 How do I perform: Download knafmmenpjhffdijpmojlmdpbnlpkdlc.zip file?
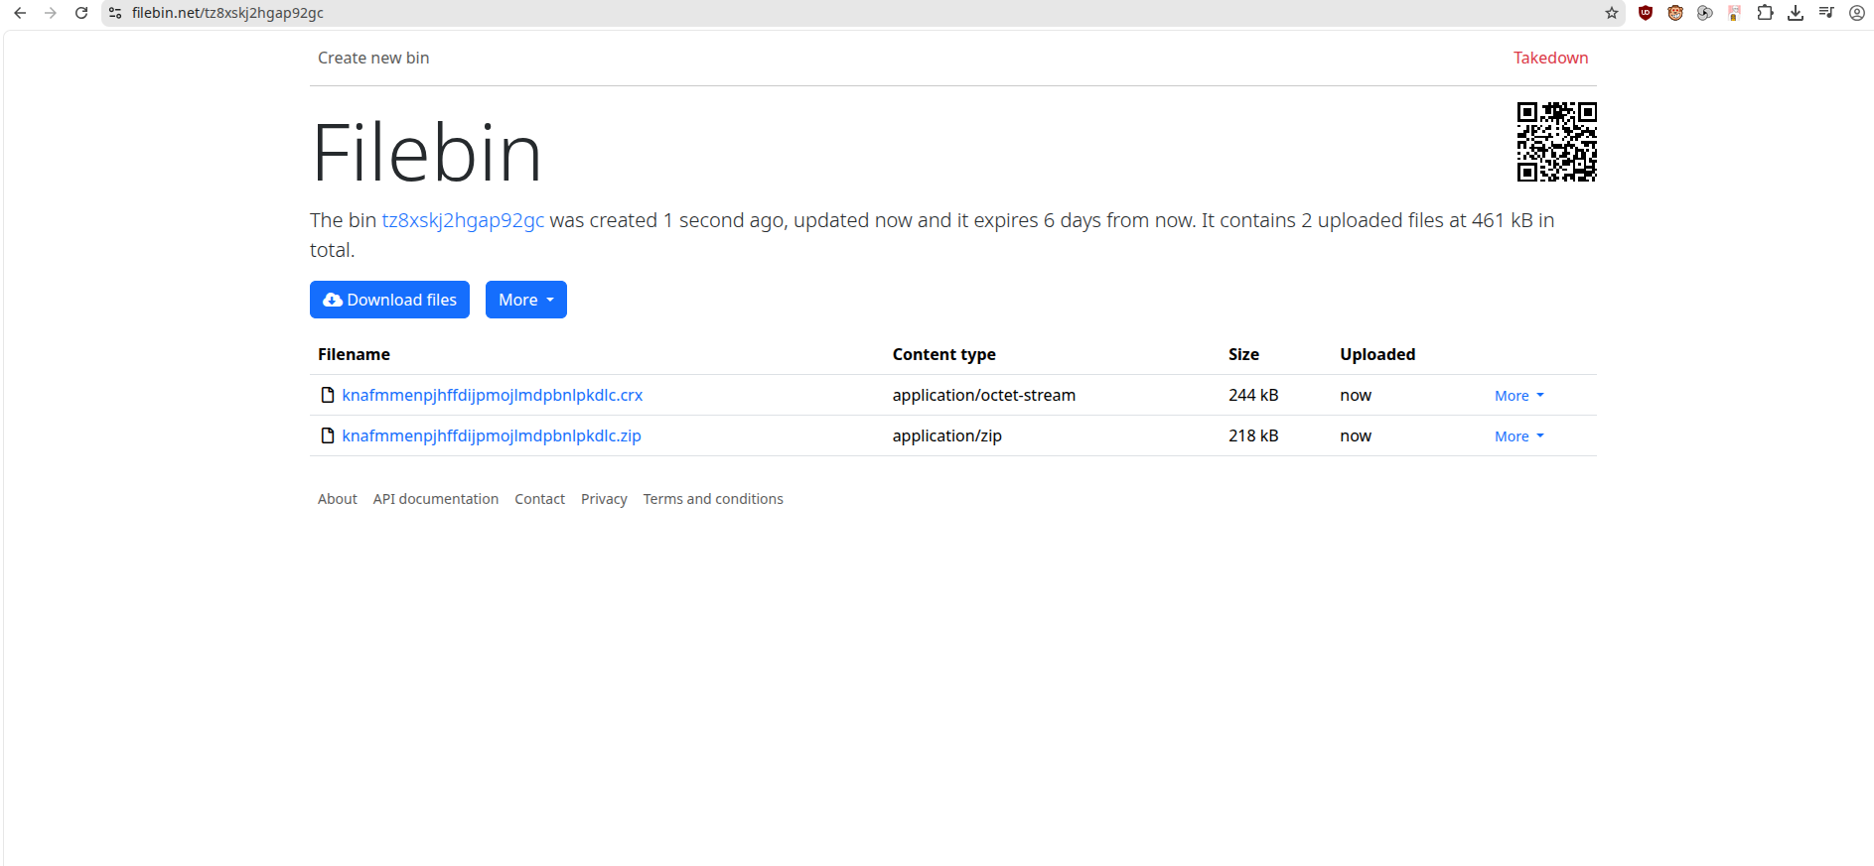[492, 435]
